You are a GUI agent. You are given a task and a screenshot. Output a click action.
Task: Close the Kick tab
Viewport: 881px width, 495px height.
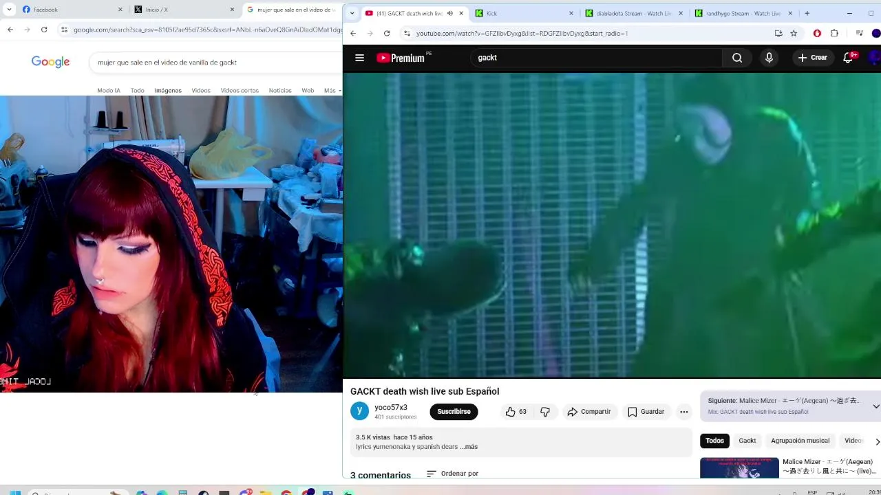point(571,13)
